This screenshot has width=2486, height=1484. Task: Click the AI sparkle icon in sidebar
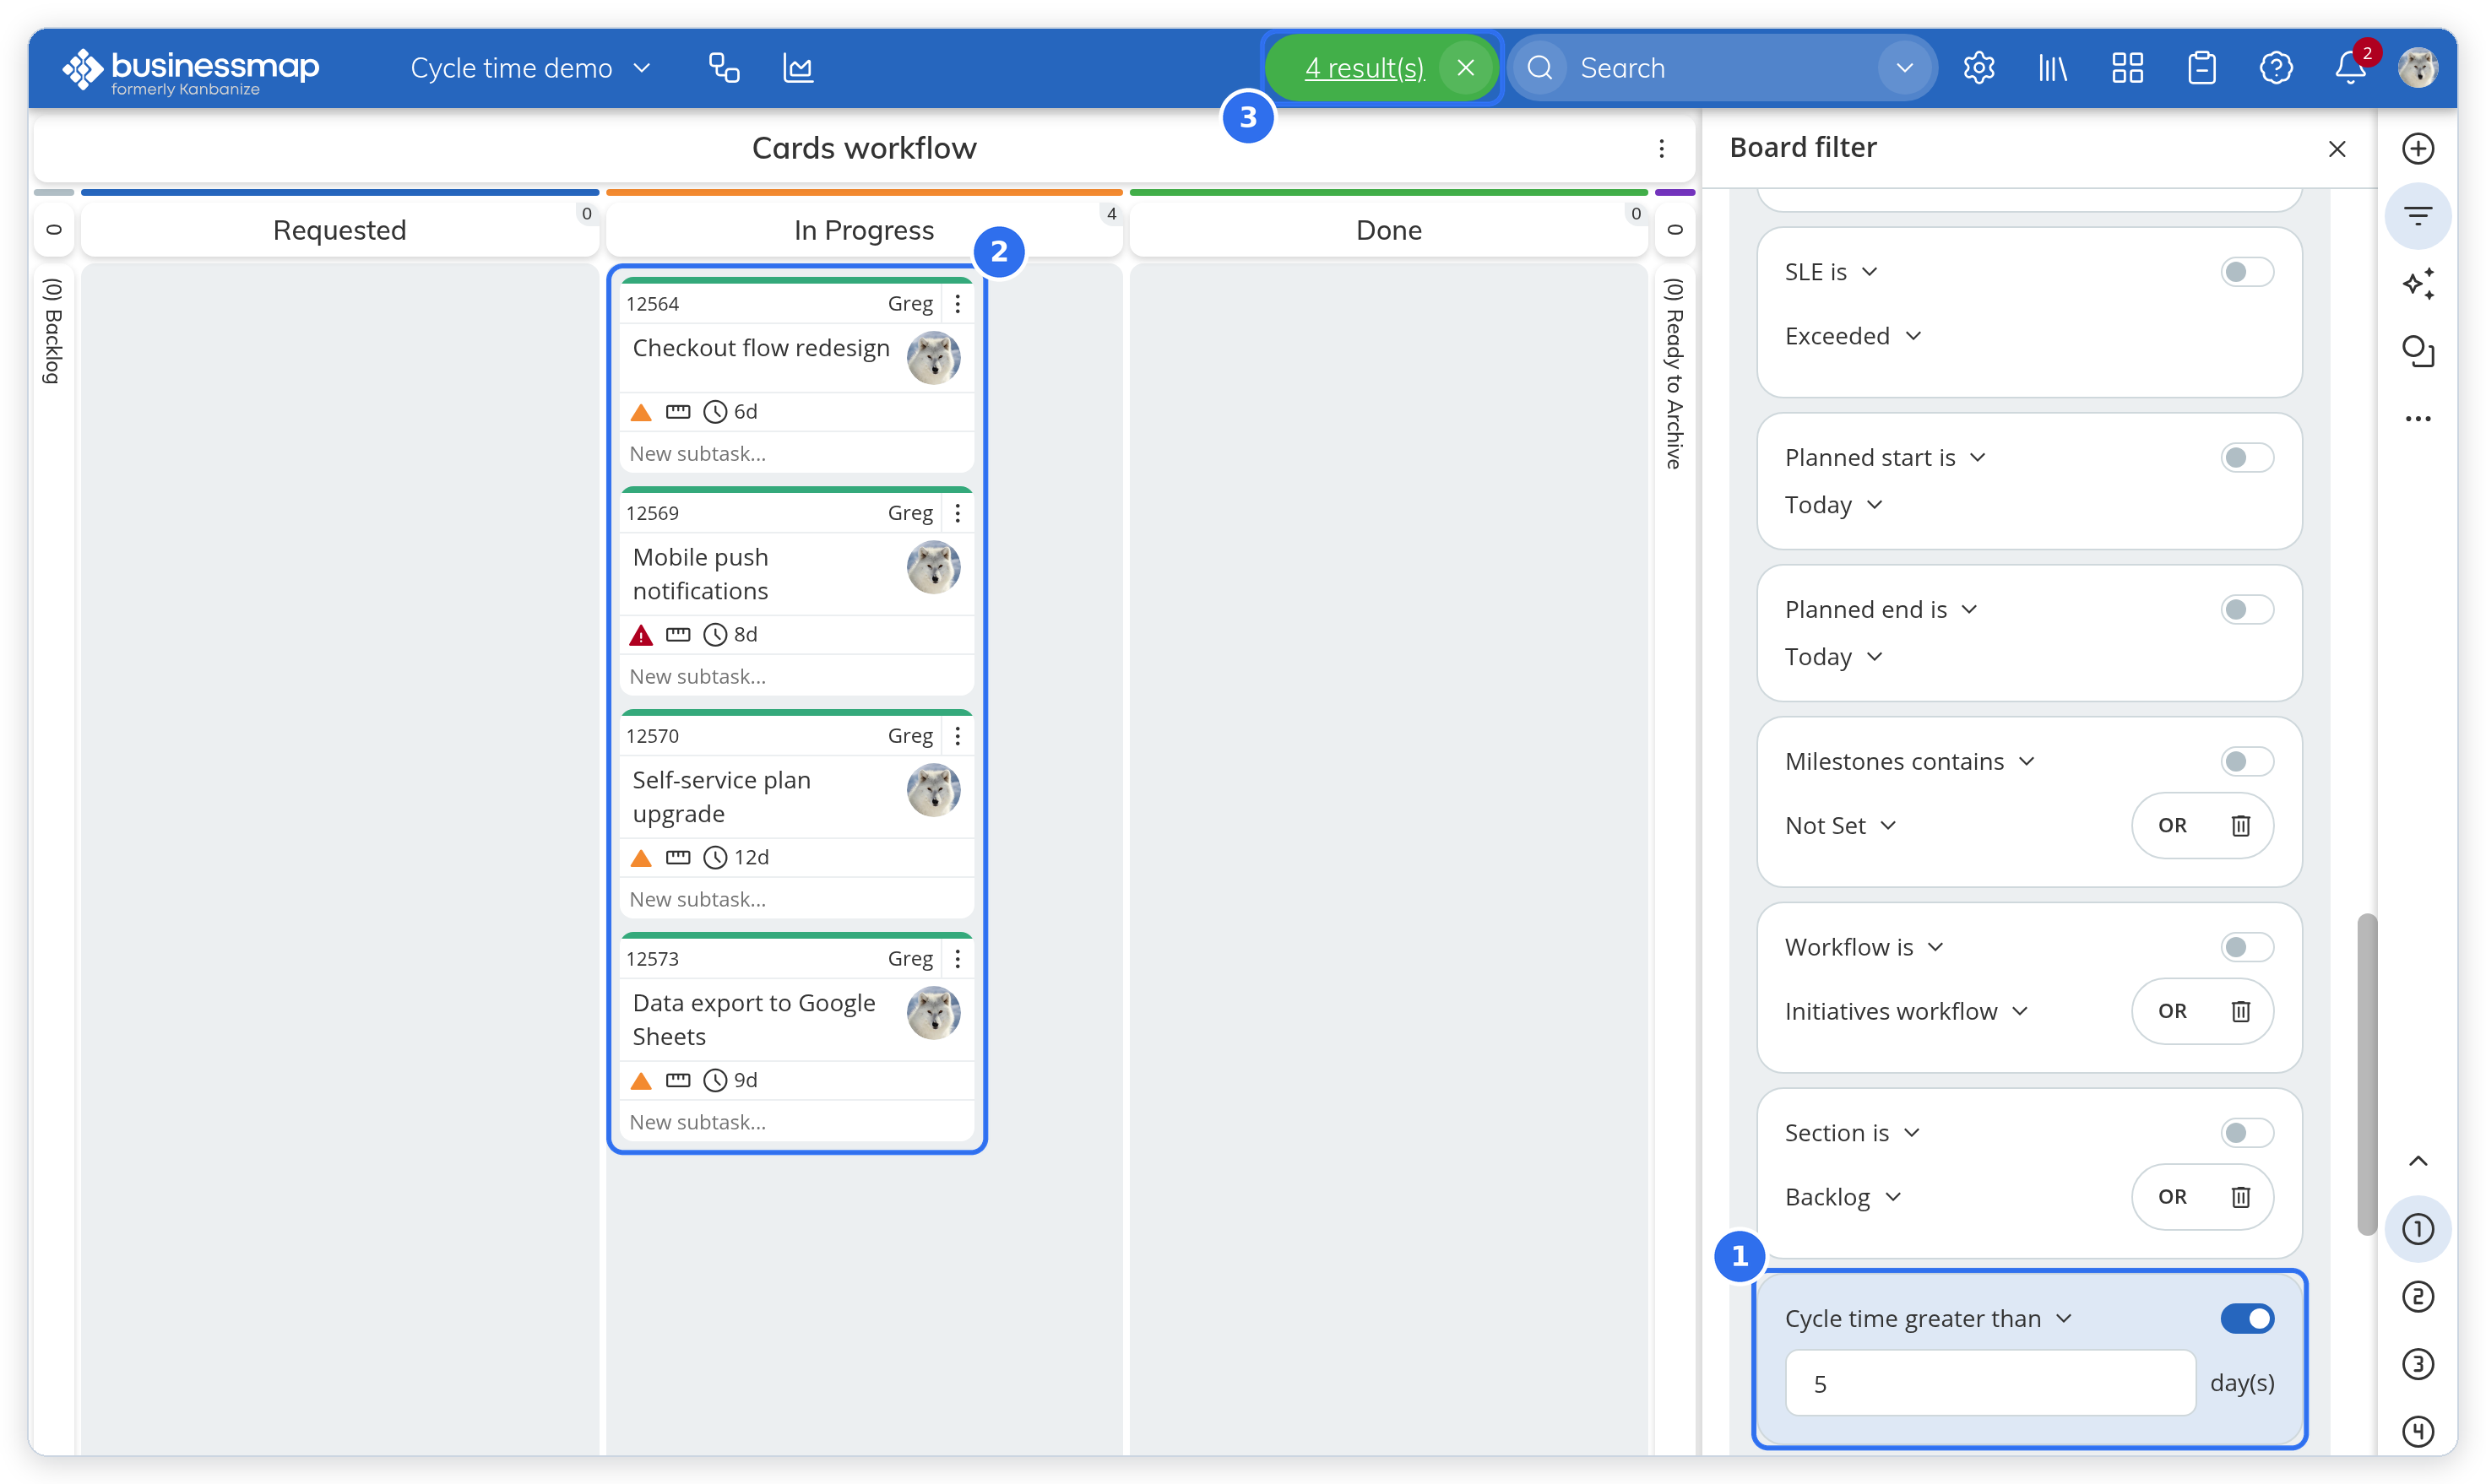[2418, 284]
